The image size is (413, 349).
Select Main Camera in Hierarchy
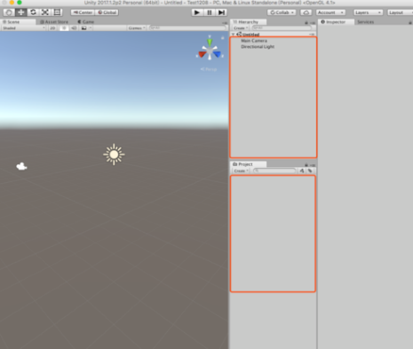(254, 41)
